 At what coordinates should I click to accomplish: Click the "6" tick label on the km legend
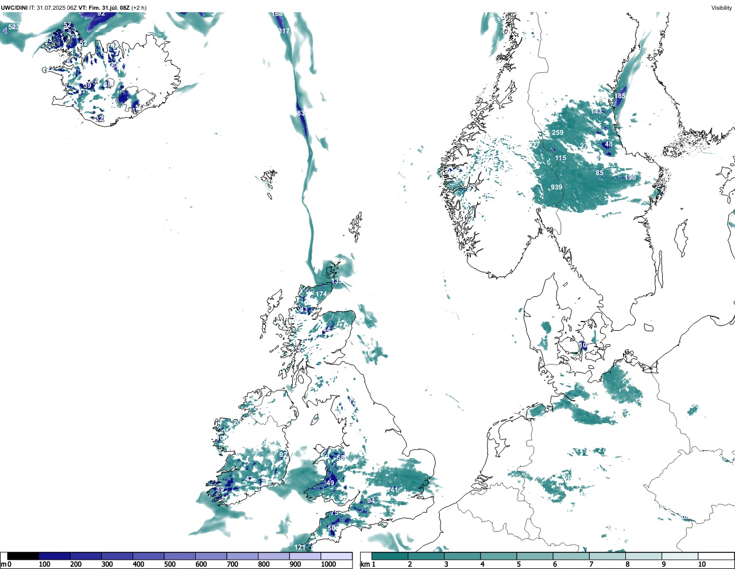click(555, 564)
